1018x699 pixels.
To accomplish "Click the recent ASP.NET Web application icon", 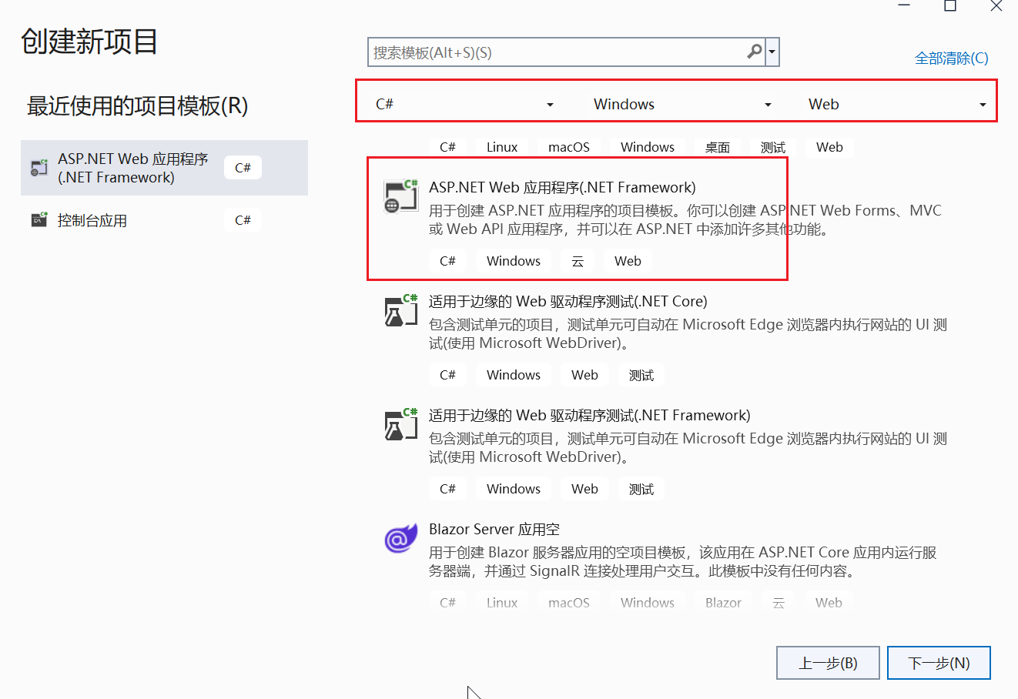I will coord(39,168).
